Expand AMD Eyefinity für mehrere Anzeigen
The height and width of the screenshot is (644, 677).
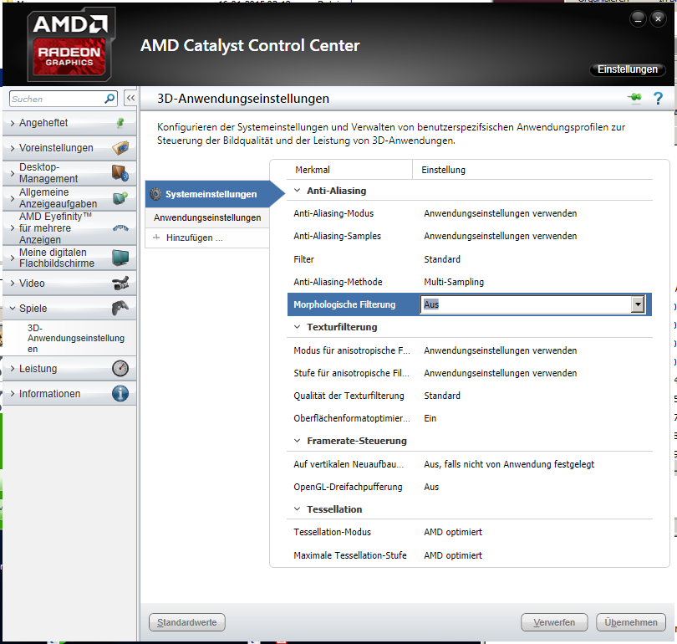tap(13, 228)
